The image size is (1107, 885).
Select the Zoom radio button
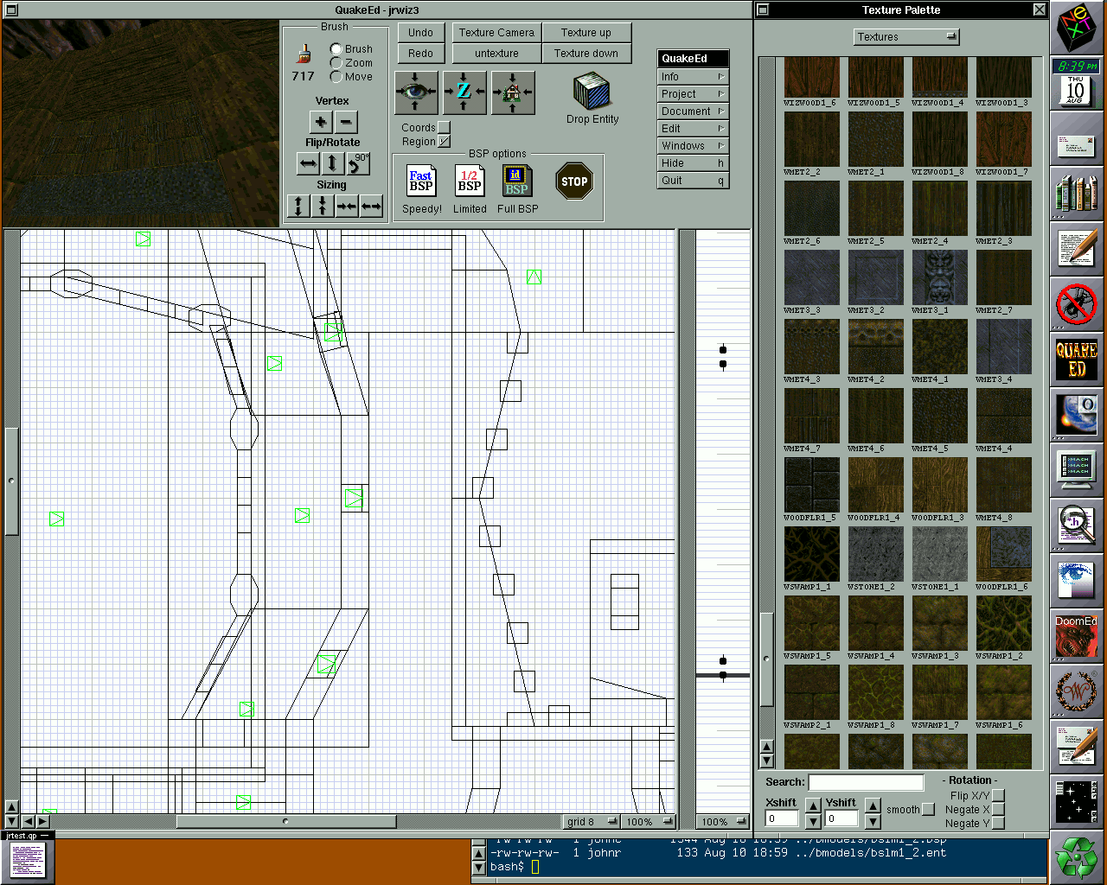336,63
